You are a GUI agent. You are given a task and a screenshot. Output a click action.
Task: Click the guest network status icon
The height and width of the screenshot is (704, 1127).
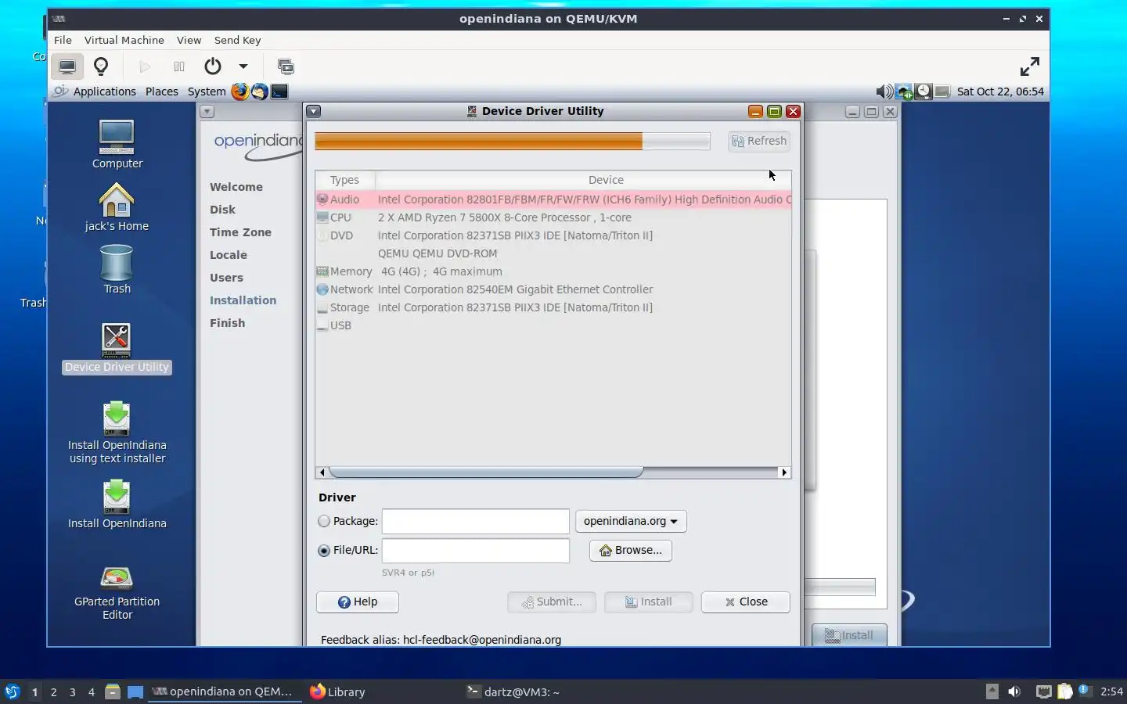click(905, 92)
